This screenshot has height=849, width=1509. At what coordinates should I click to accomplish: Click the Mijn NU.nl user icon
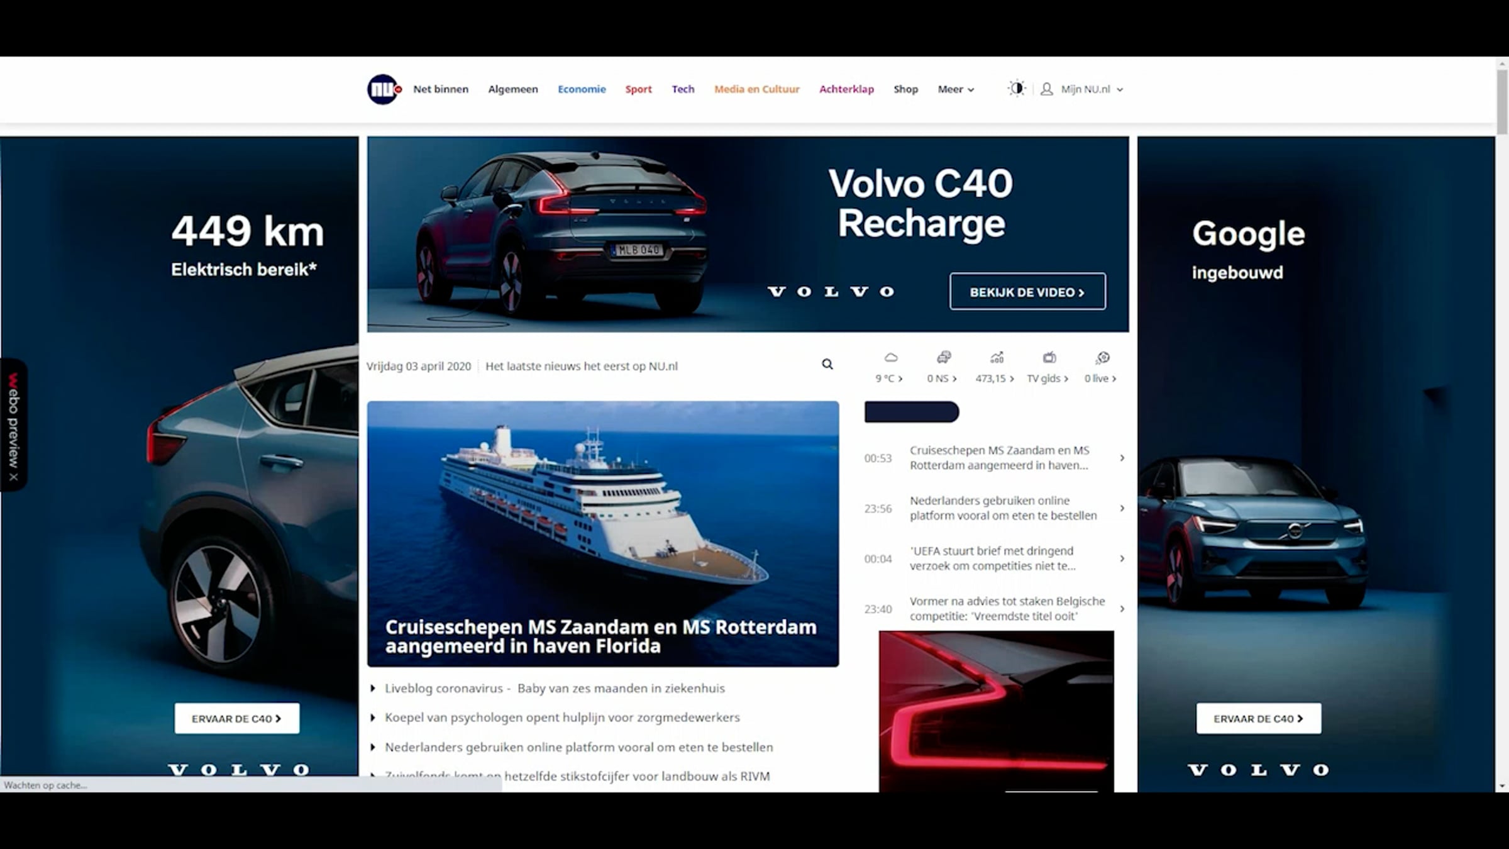(x=1047, y=89)
